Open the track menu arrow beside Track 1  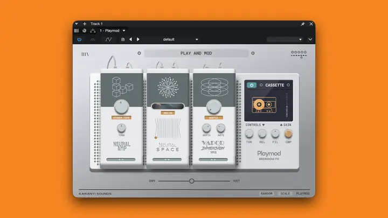pyautogui.click(x=77, y=24)
